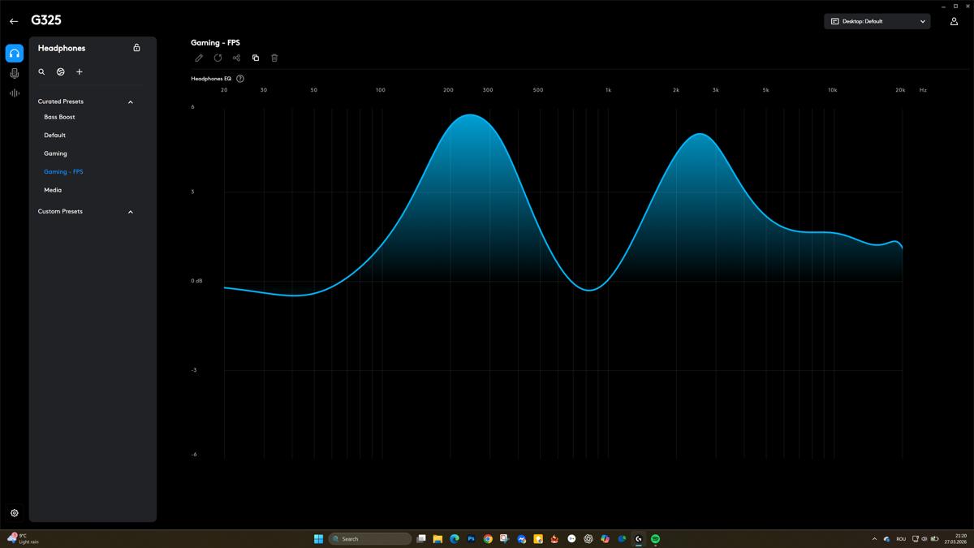This screenshot has width=974, height=548.
Task: Click the G325 device title
Action: 46,20
